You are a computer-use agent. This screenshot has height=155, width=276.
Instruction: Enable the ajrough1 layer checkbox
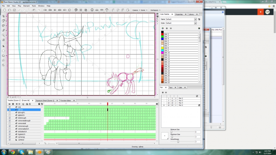pyautogui.click(x=10, y=112)
